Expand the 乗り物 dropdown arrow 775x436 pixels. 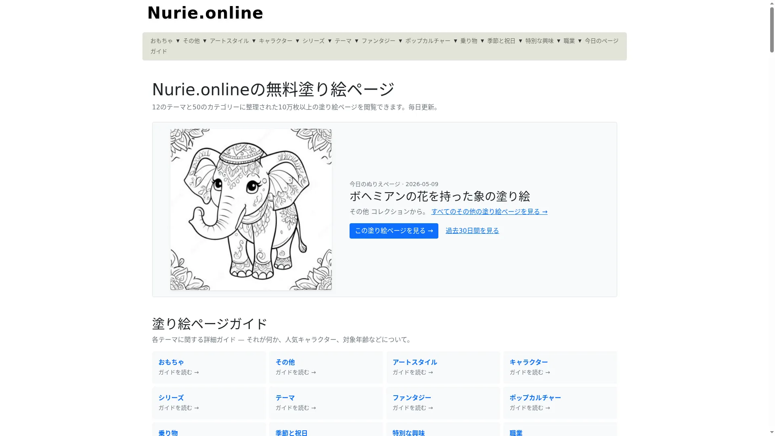tap(482, 41)
